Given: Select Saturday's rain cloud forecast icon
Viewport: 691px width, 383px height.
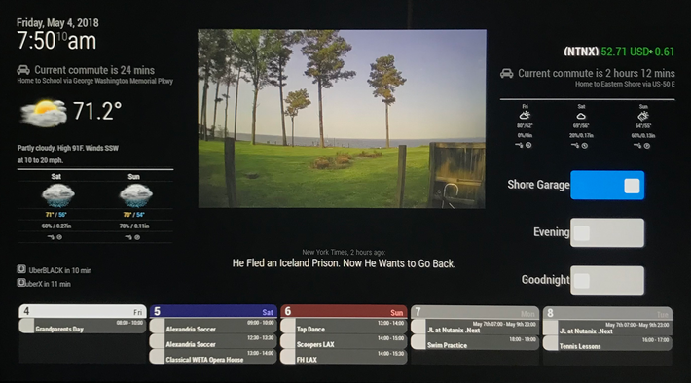Looking at the screenshot, I should (57, 195).
